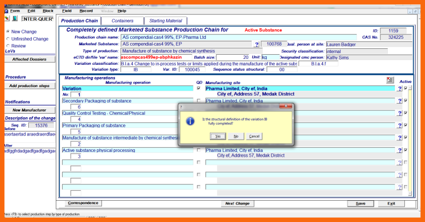The image size is (425, 222).
Task: Click the ID value 1159
Action: [393, 31]
